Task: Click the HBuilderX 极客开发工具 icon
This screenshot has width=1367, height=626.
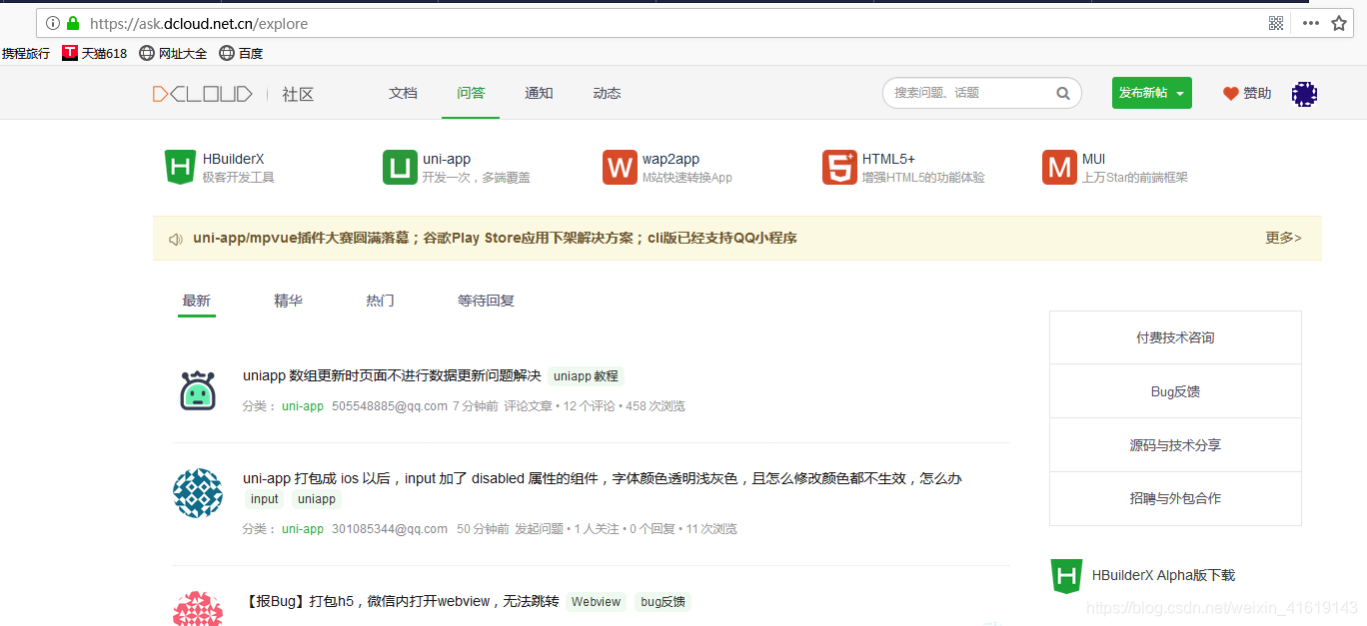Action: pyautogui.click(x=180, y=167)
